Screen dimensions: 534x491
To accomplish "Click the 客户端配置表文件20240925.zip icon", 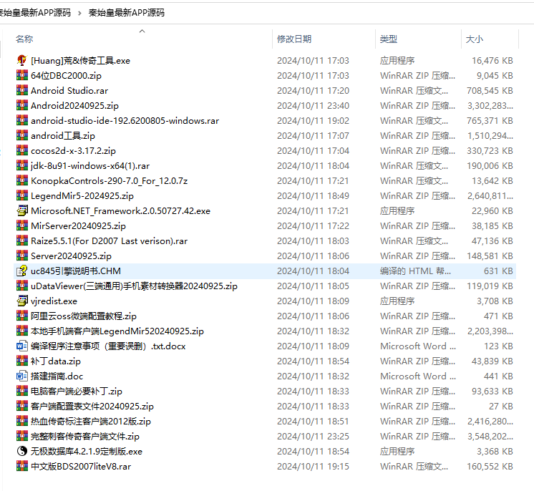I will click(x=22, y=407).
